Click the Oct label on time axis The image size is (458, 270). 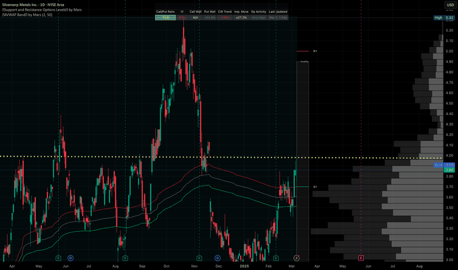coord(167,266)
